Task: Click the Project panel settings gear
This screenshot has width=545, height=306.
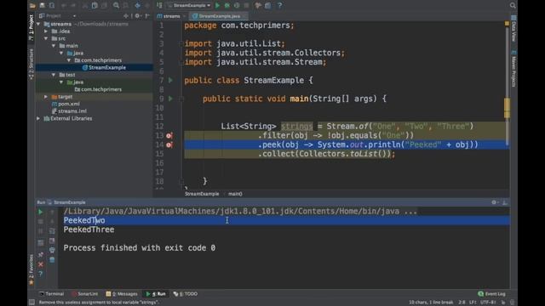Action: pyautogui.click(x=138, y=16)
